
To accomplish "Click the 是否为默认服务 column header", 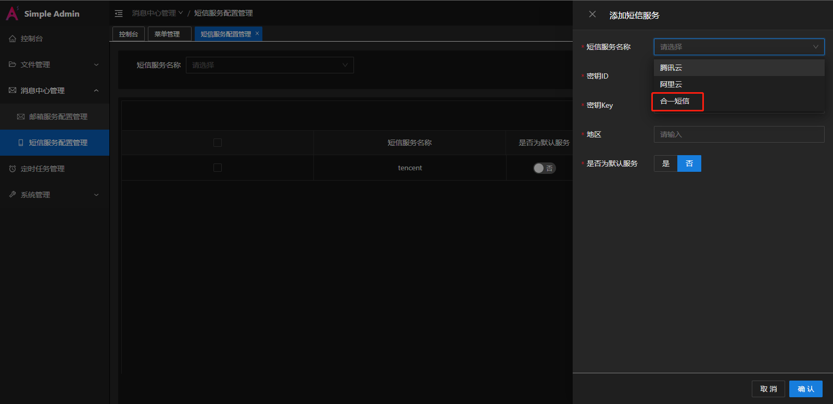I will pos(544,143).
